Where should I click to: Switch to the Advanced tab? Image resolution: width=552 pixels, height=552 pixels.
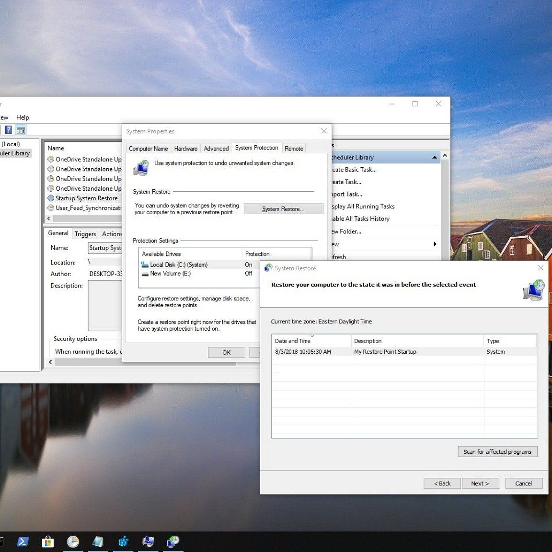click(x=216, y=149)
